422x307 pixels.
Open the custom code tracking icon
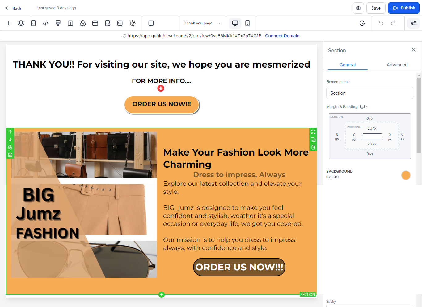tap(46, 23)
